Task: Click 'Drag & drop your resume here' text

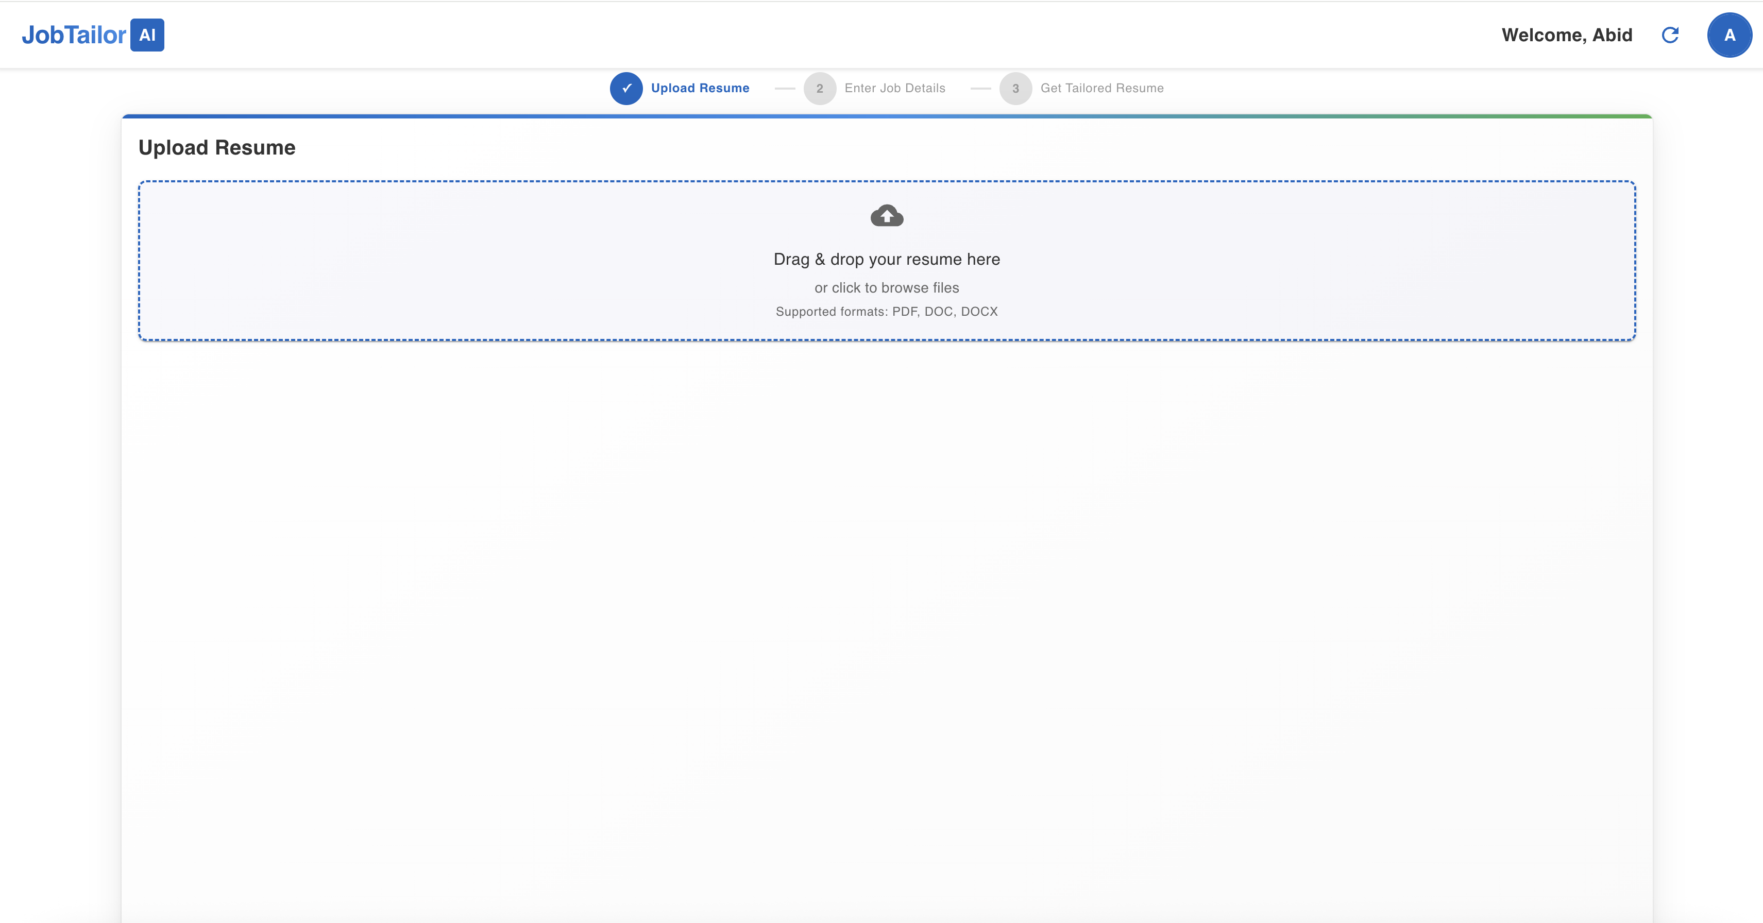Action: [886, 259]
